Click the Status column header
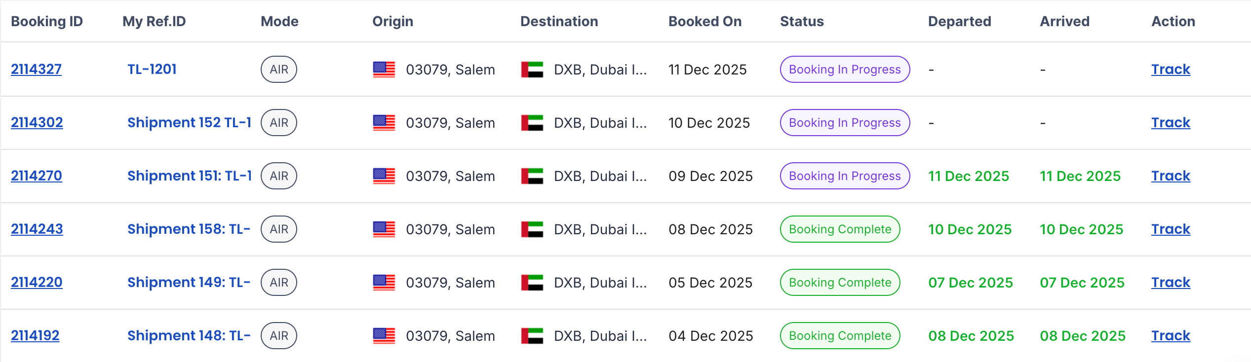 pyautogui.click(x=802, y=21)
